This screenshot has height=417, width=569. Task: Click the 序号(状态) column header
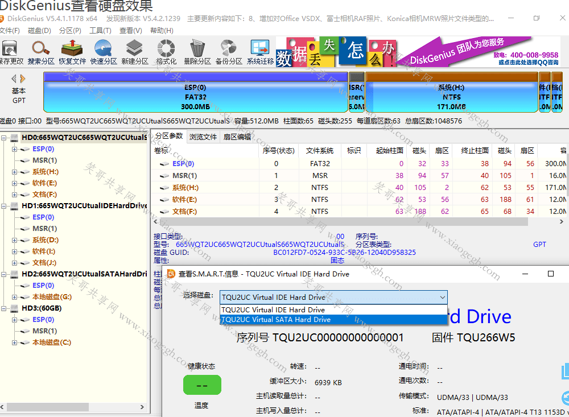click(x=278, y=151)
